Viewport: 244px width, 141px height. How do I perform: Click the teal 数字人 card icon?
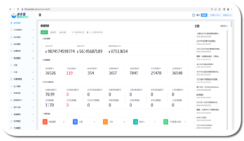click(135, 122)
